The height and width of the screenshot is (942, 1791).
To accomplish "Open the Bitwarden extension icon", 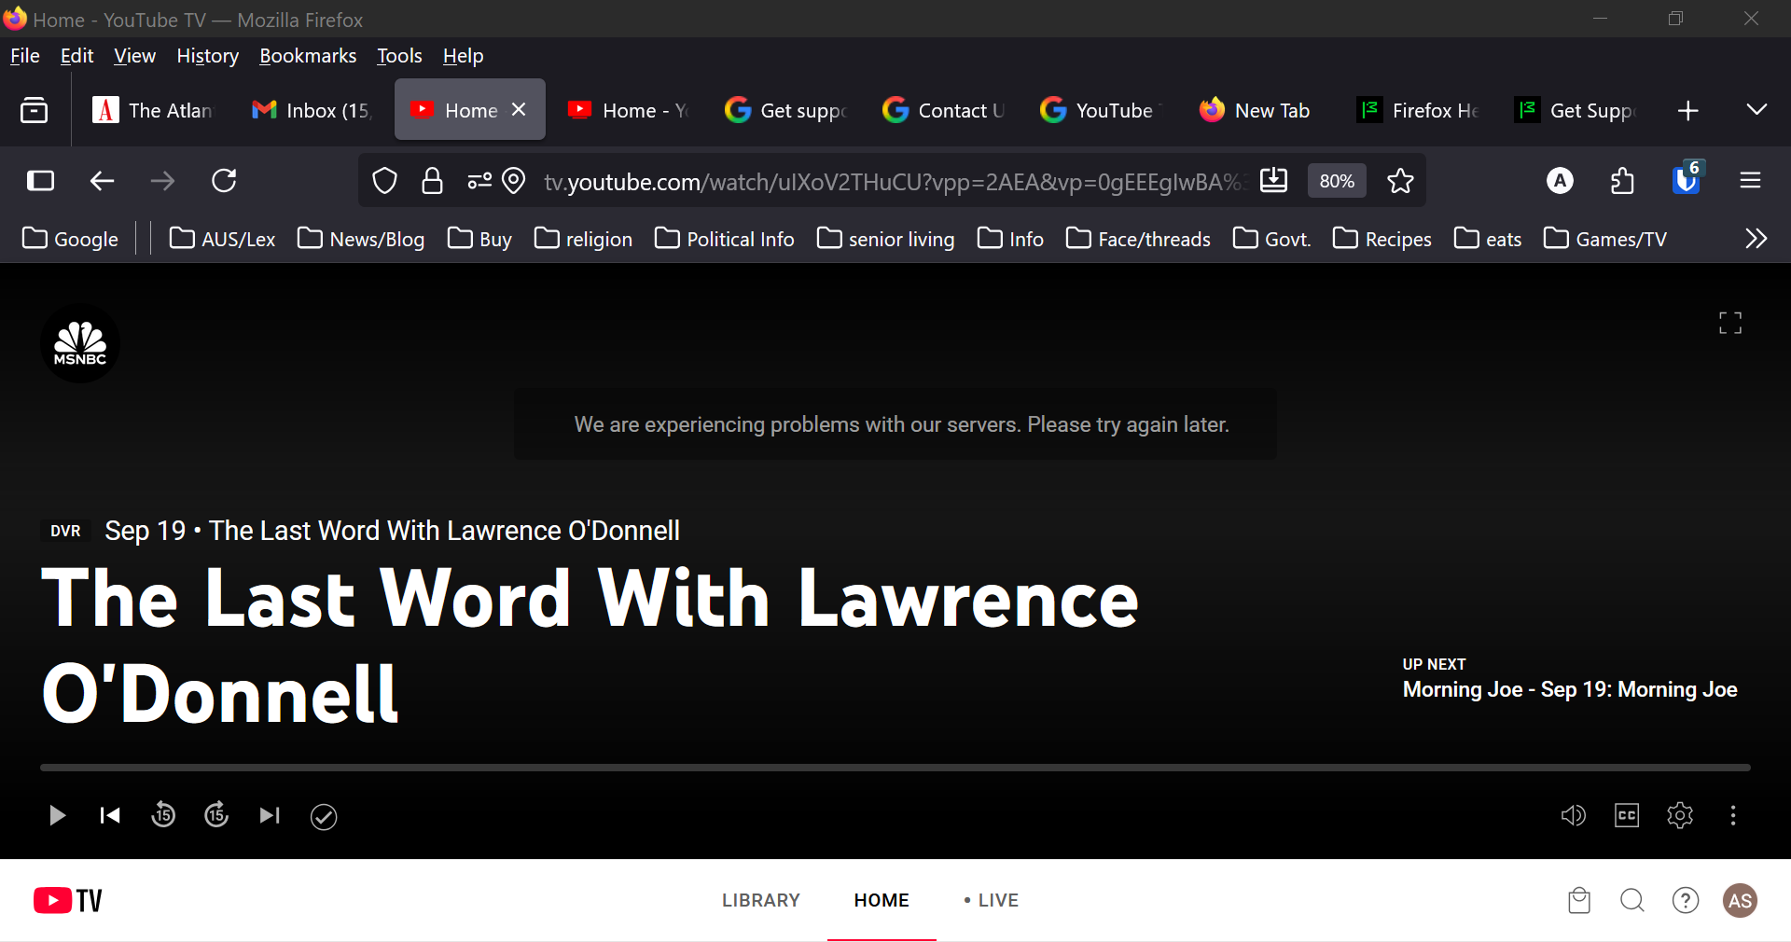I will (1687, 179).
